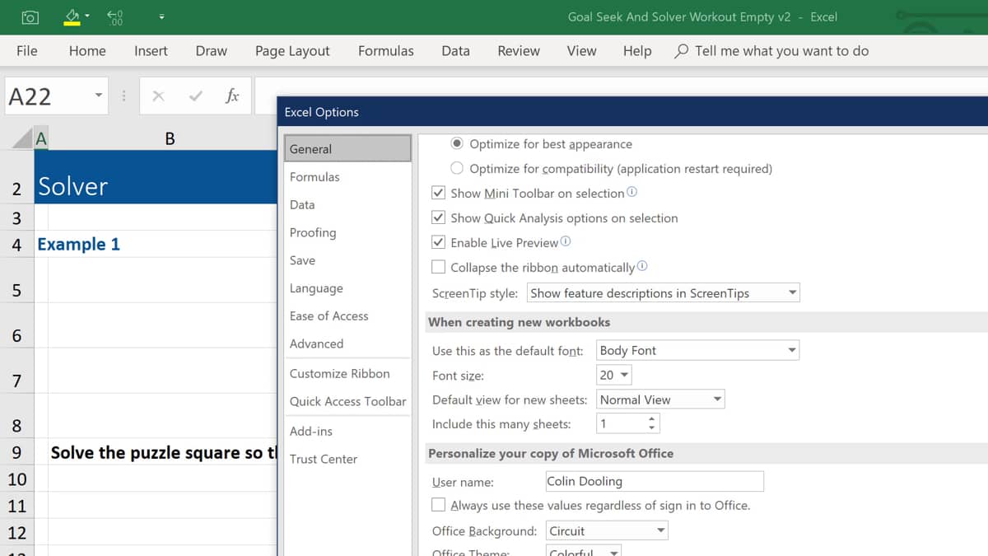The width and height of the screenshot is (988, 556).
Task: Uncheck Show Mini Toolbar on selection
Action: pos(439,193)
